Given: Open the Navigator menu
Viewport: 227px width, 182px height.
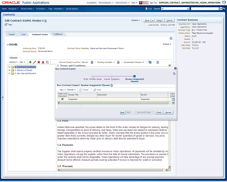Looking at the screenshot, I should [x=13, y=9].
